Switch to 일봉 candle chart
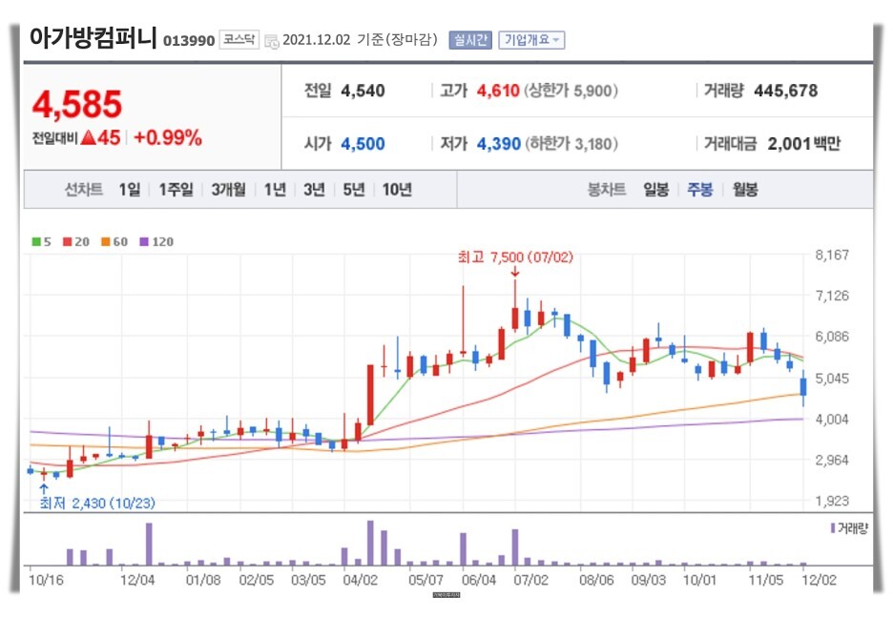 656,190
